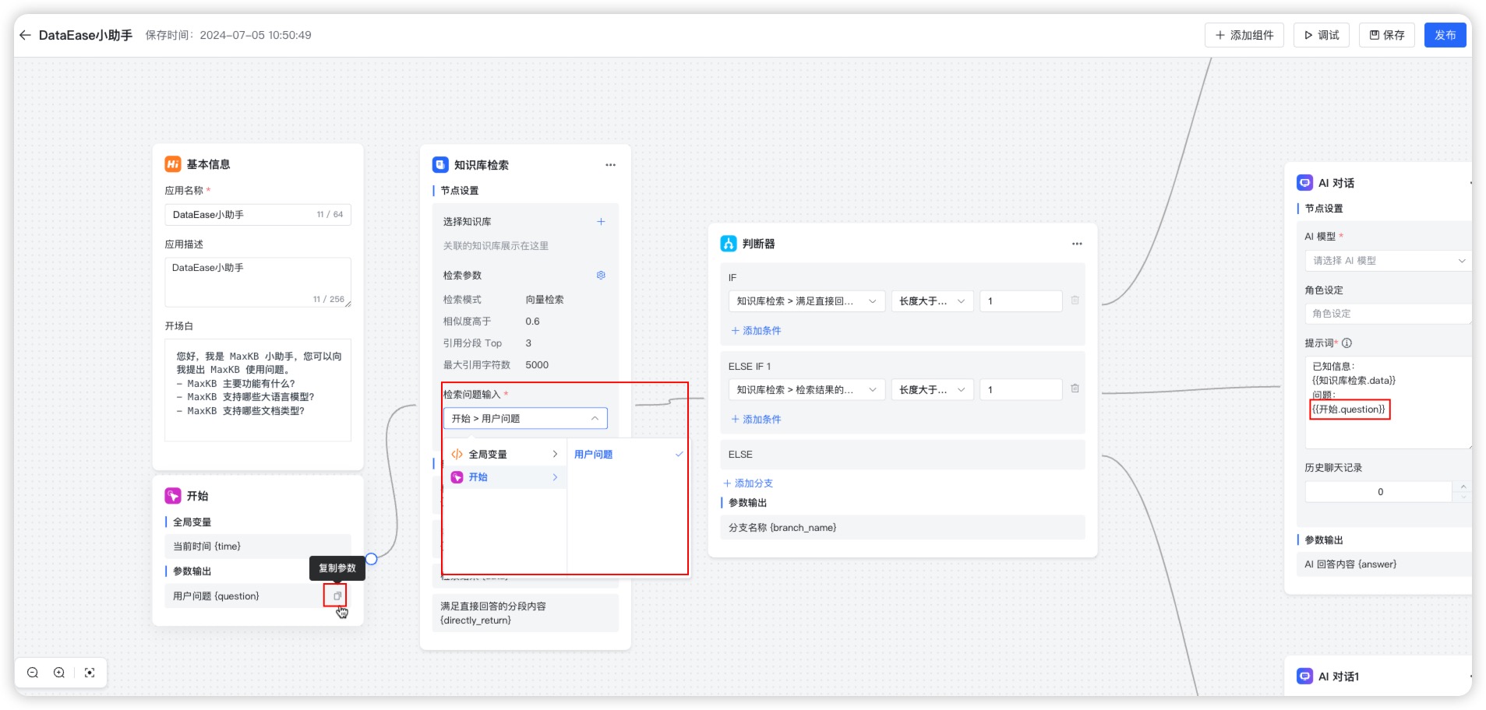Click the 全局变量 code icon
This screenshot has width=1486, height=710.
click(x=457, y=455)
